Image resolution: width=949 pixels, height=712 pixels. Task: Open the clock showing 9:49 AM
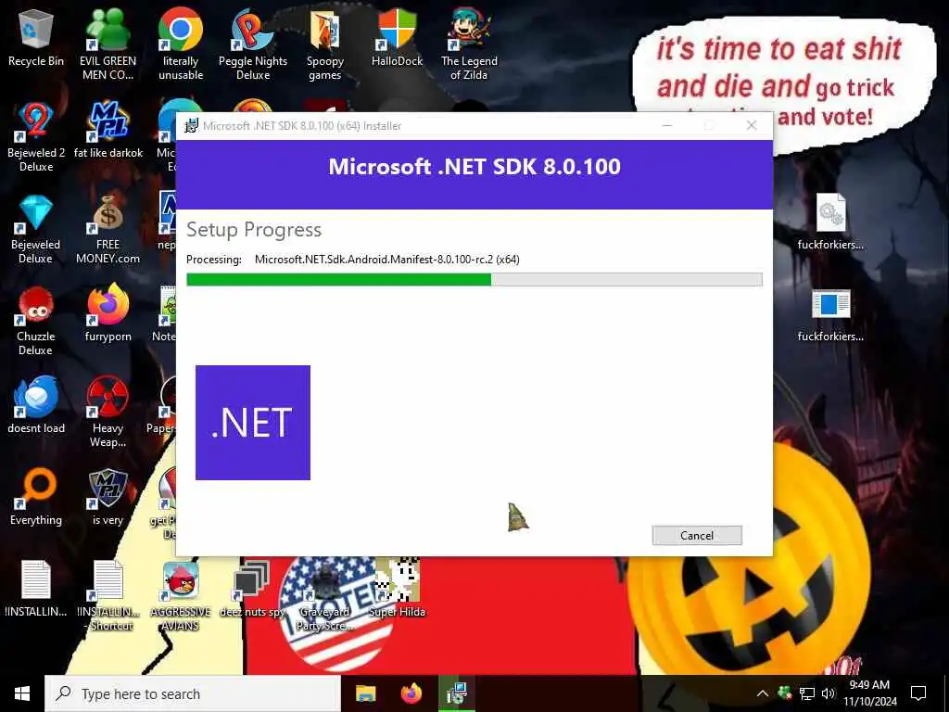(x=869, y=693)
